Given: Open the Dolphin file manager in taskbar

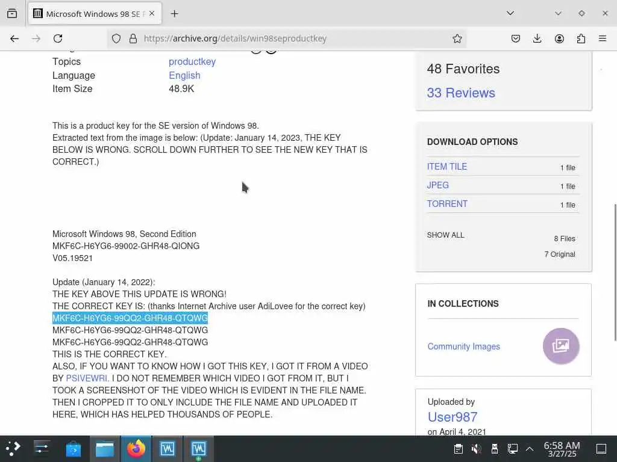Looking at the screenshot, I should 105,449.
